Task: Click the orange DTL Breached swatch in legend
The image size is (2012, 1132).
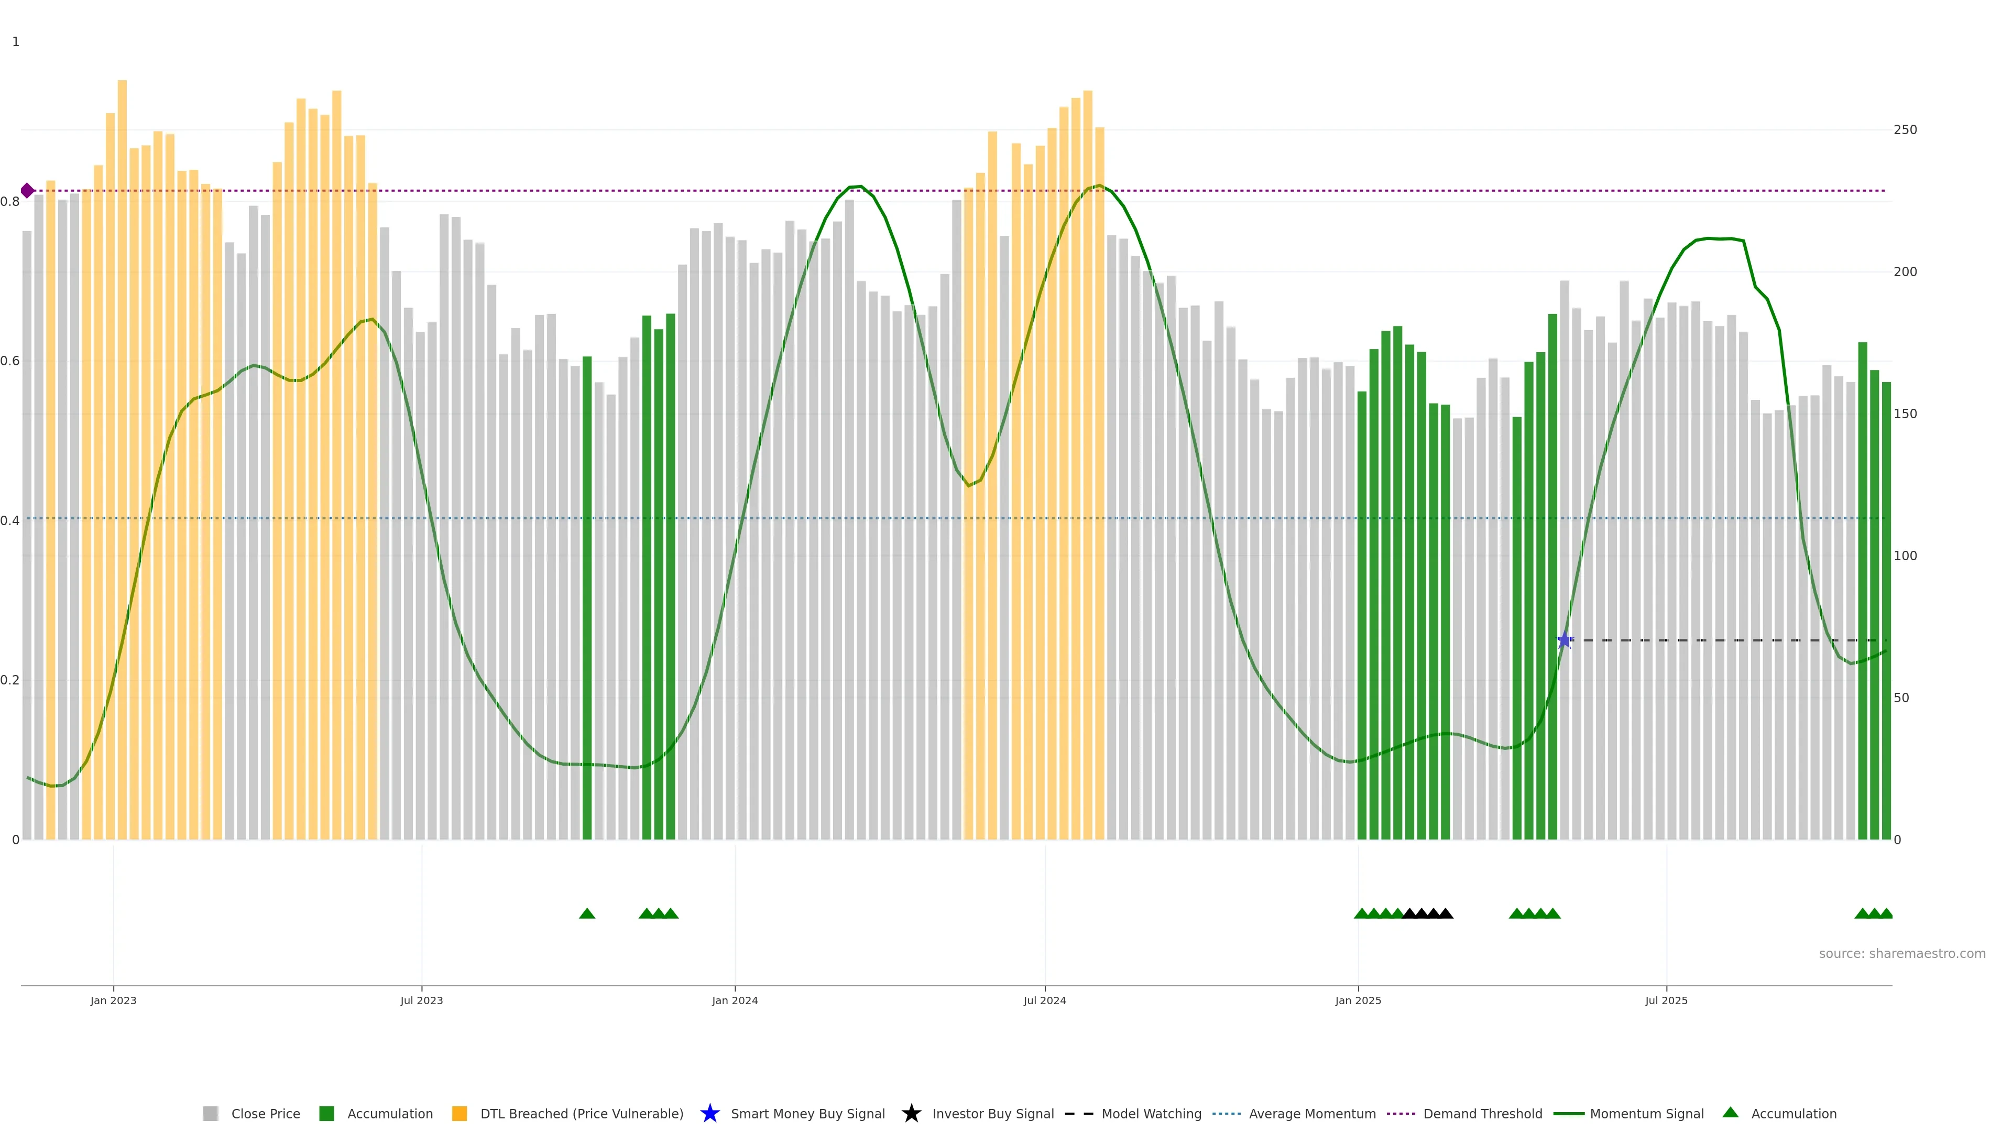Action: pos(460,1114)
